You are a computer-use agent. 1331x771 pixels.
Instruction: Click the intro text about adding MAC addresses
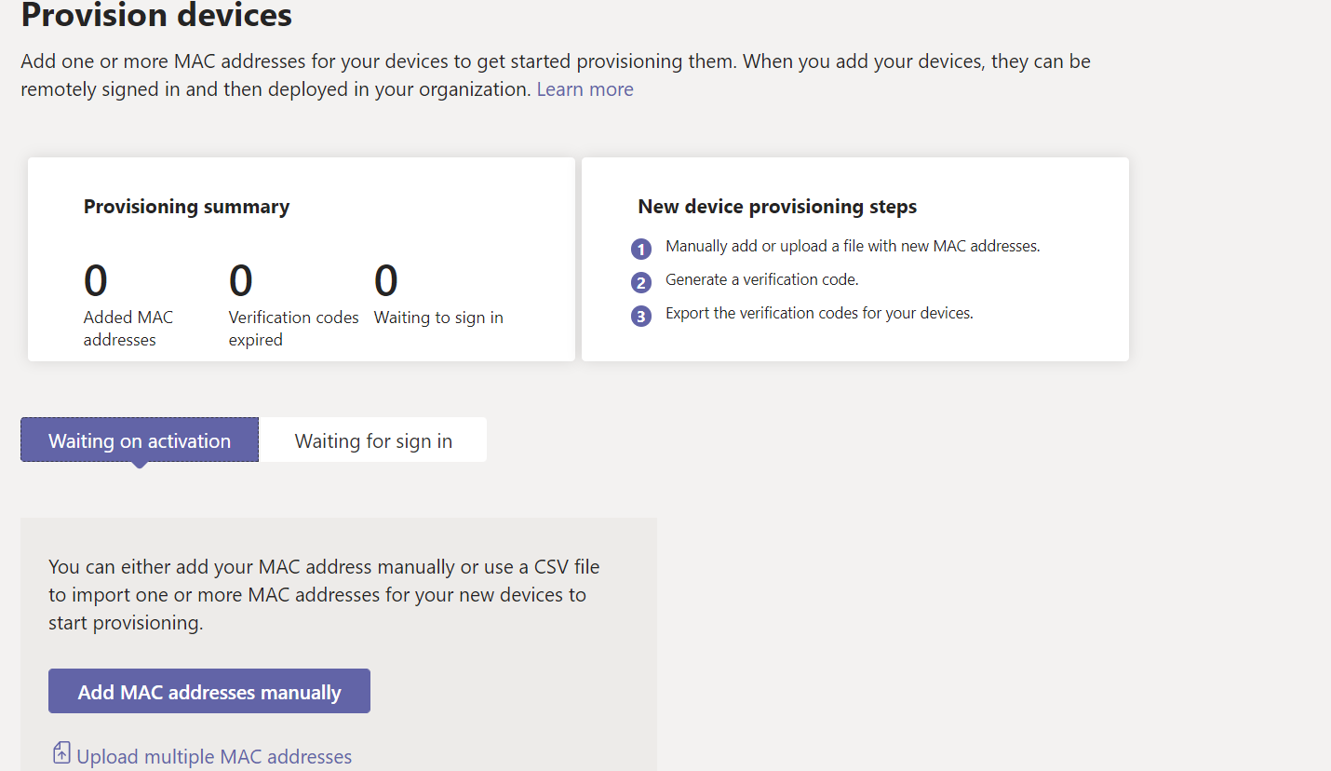[x=555, y=74]
